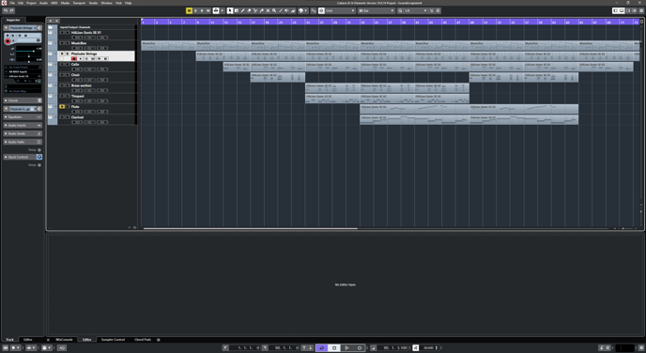Select the Play speaker tool

point(286,10)
